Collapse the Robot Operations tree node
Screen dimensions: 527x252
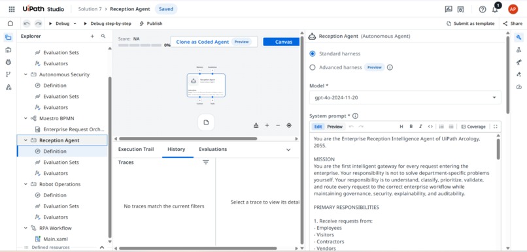(x=25, y=184)
